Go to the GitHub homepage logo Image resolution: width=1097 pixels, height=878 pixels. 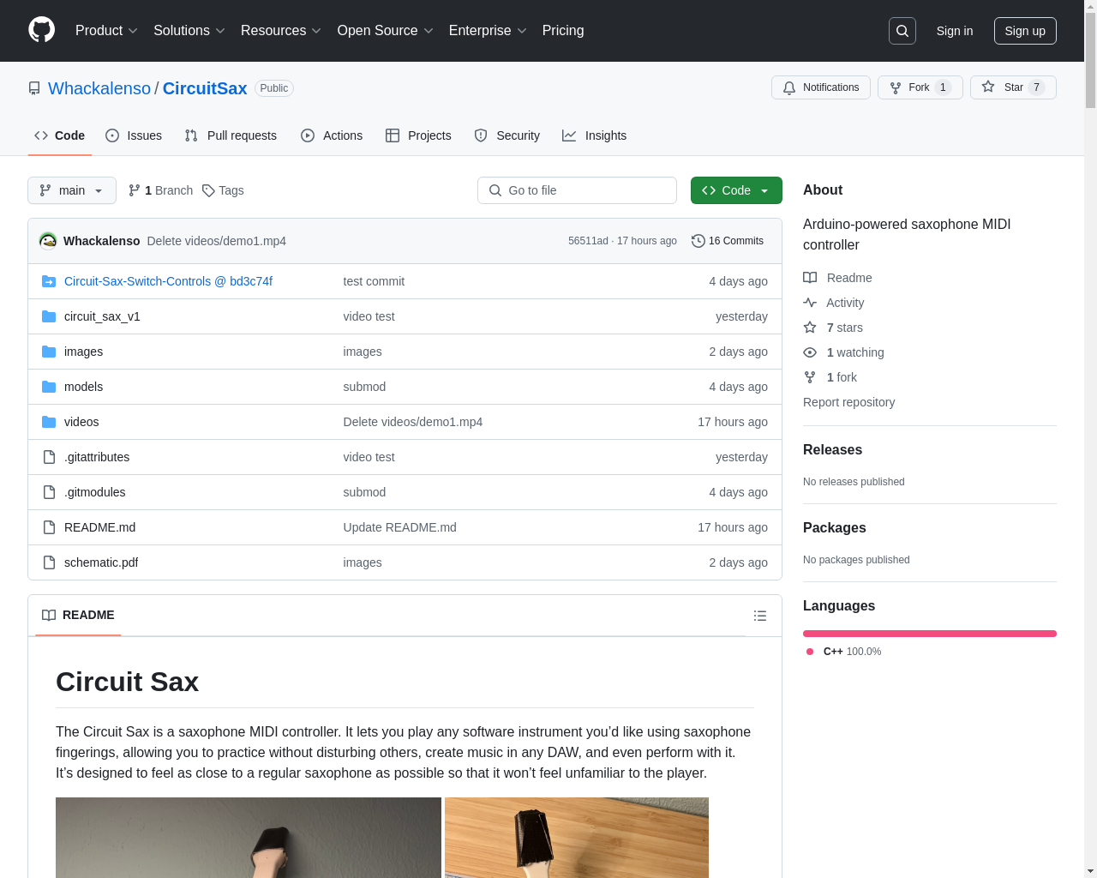(x=41, y=30)
